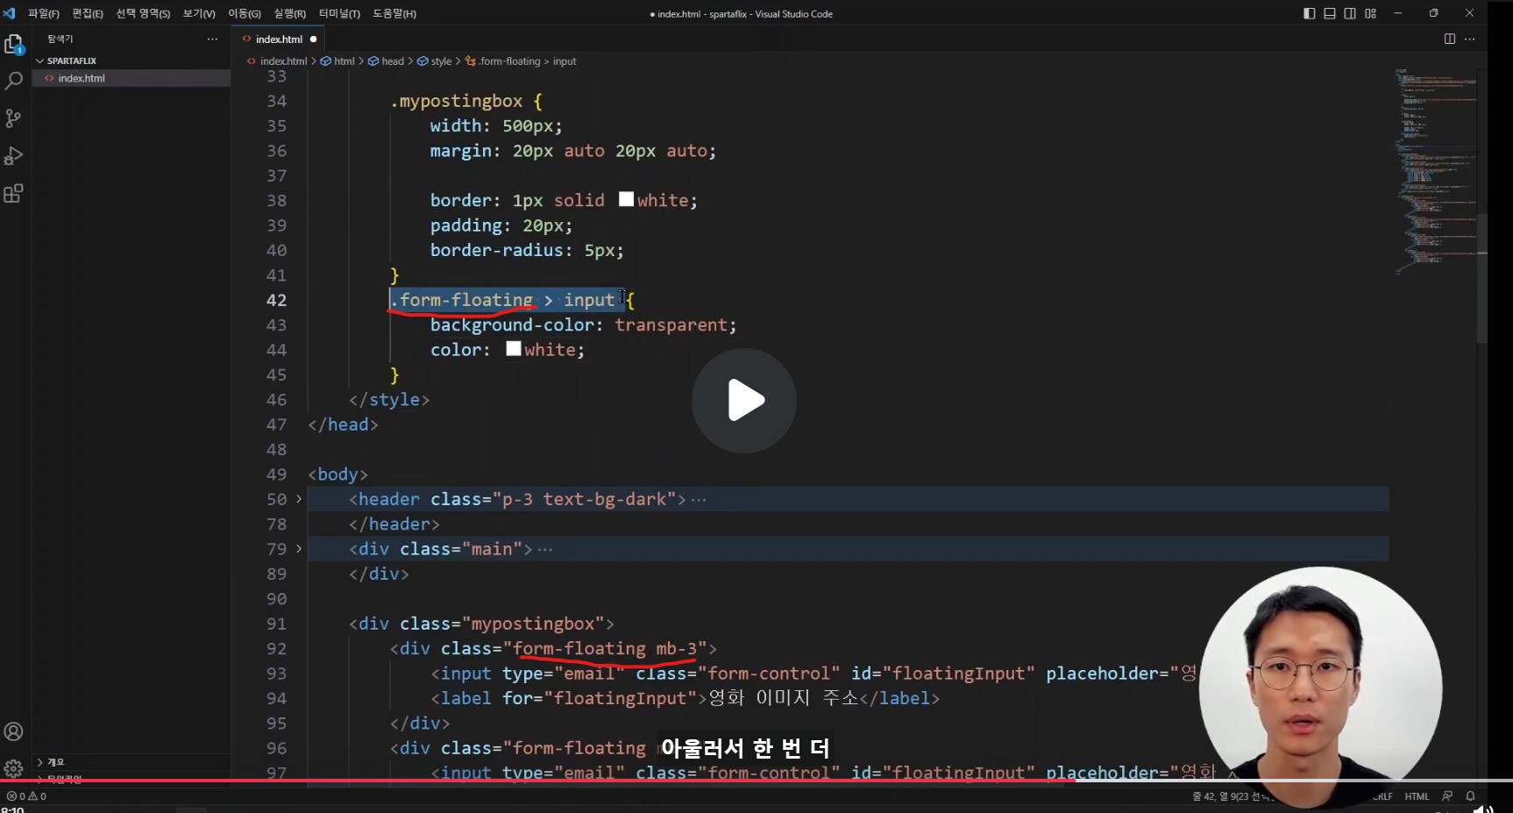The width and height of the screenshot is (1513, 813).
Task: Click '.mypostingbox' selector on line 34
Action: point(456,101)
